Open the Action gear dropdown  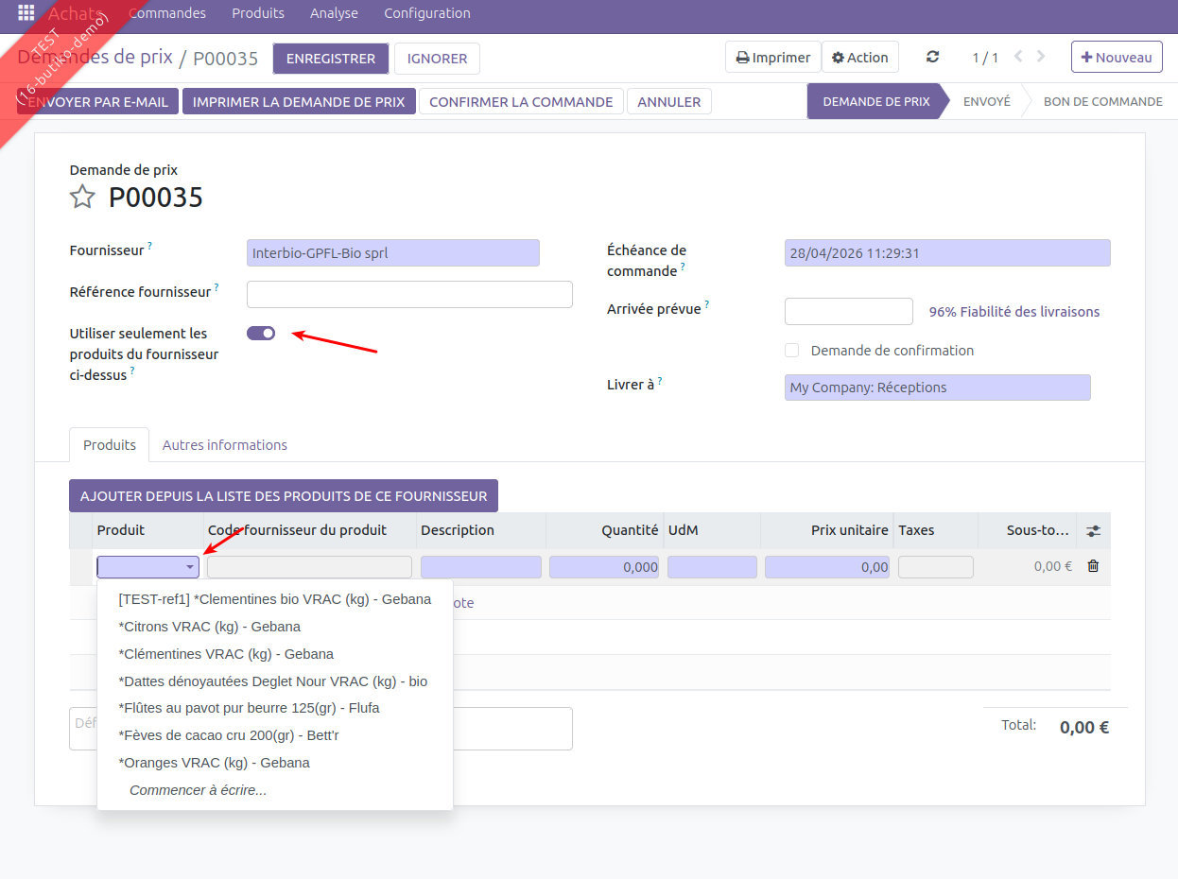(859, 58)
